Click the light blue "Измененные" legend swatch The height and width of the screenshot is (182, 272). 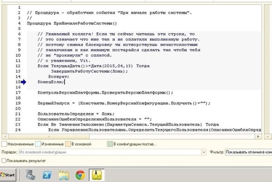[38, 144]
